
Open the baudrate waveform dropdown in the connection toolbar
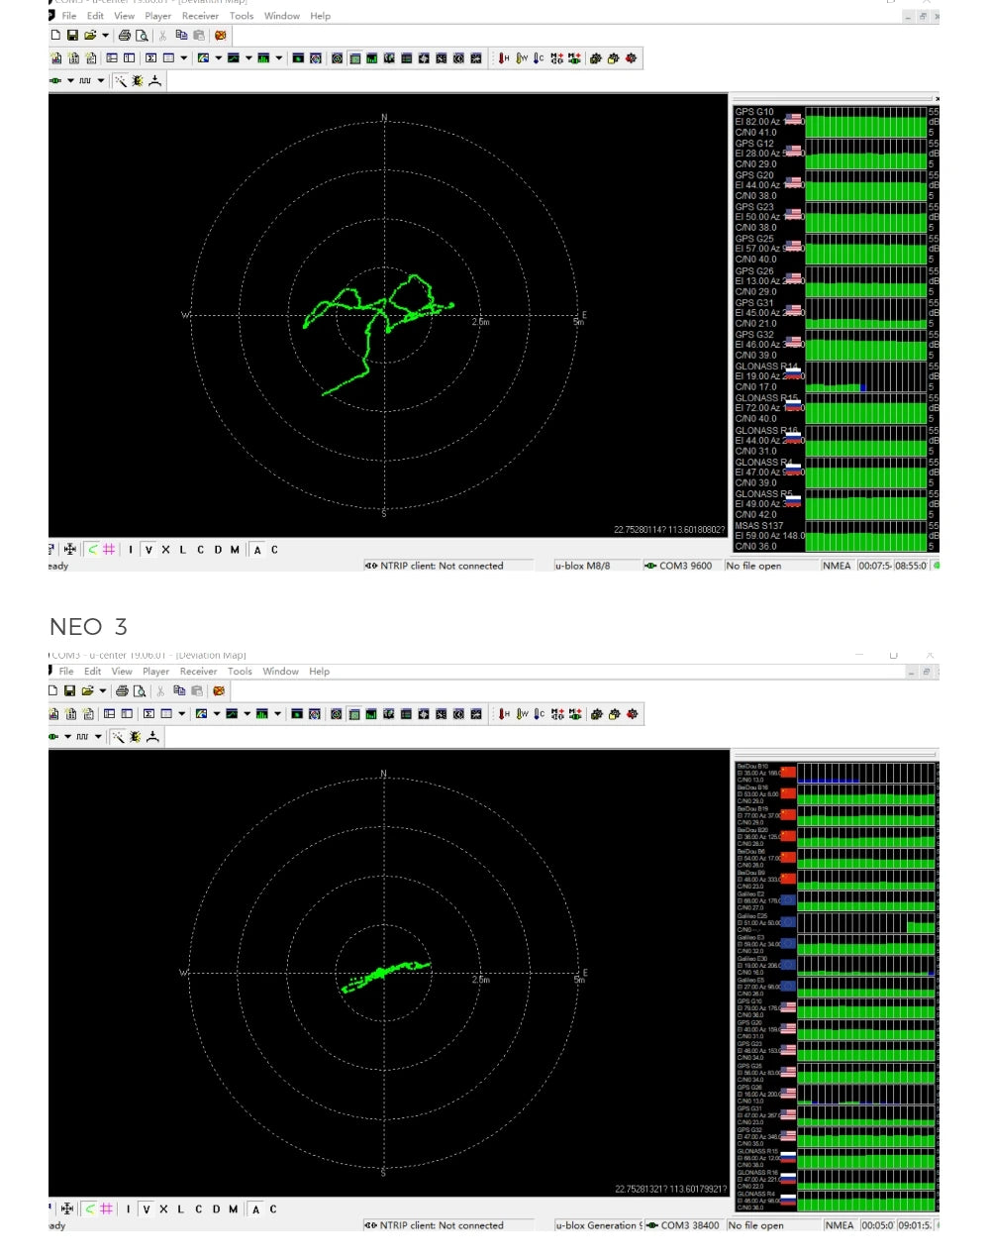[x=99, y=80]
